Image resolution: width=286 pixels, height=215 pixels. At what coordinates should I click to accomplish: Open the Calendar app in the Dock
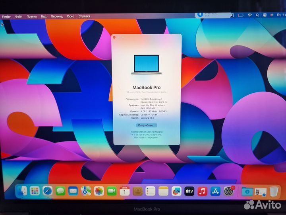(125, 191)
